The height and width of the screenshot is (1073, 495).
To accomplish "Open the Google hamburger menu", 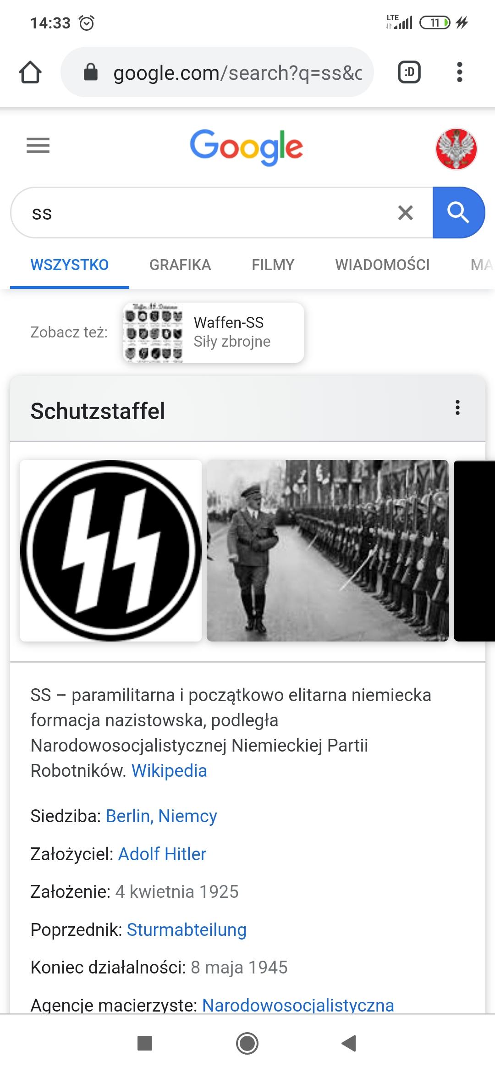I will coord(38,146).
